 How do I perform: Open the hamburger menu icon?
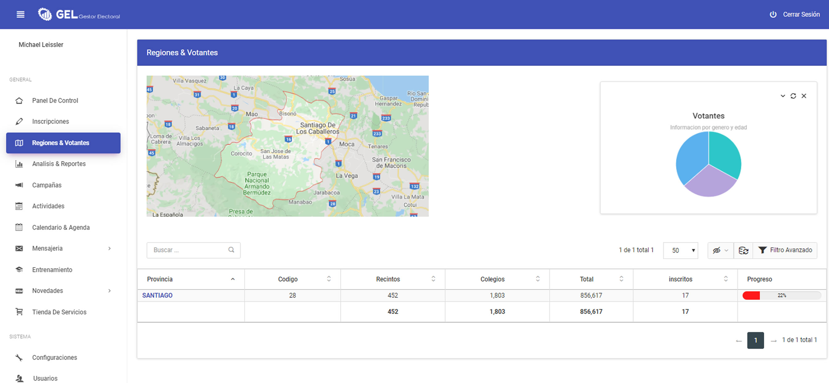(20, 14)
